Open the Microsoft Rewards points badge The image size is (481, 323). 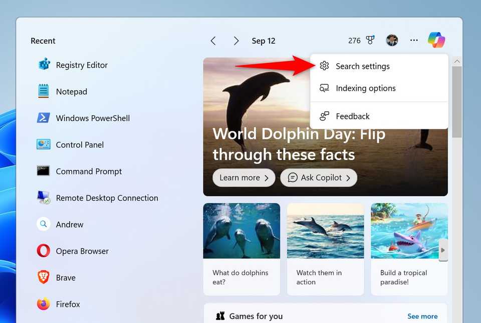(362, 41)
